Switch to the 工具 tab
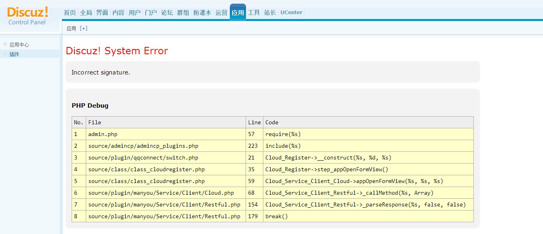Image resolution: width=543 pixels, height=234 pixels. point(254,13)
